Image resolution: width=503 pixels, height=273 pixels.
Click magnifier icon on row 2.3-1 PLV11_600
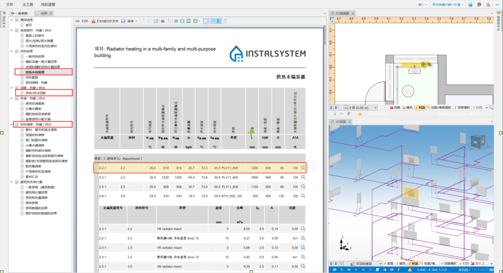pos(303,177)
